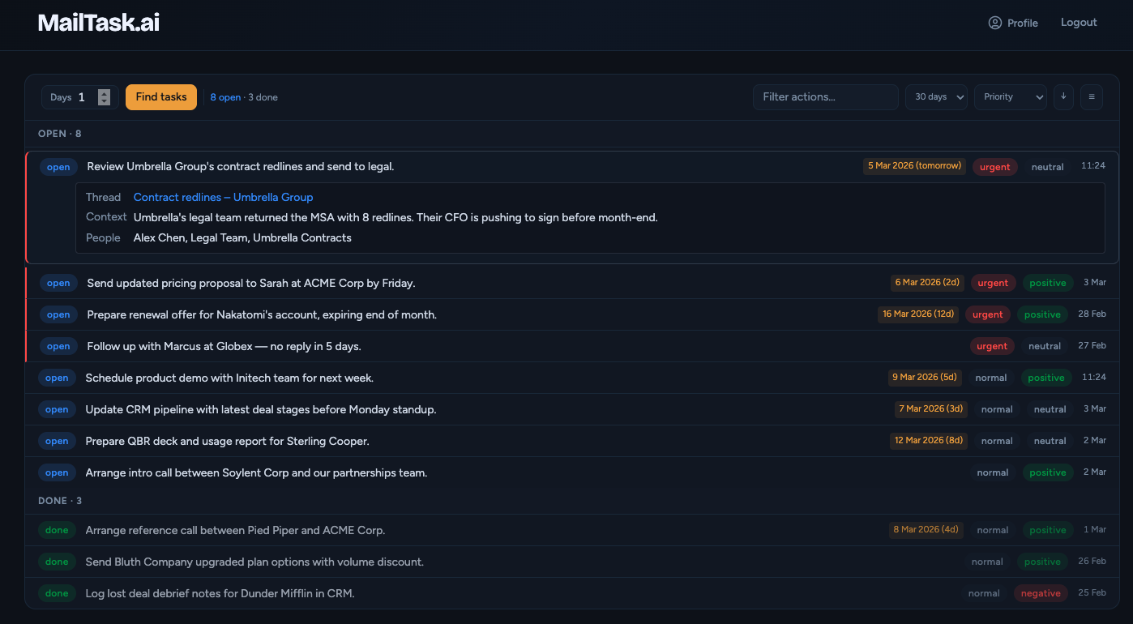Open the Contract redlines – Umbrella Group thread
The image size is (1133, 624).
click(x=223, y=197)
